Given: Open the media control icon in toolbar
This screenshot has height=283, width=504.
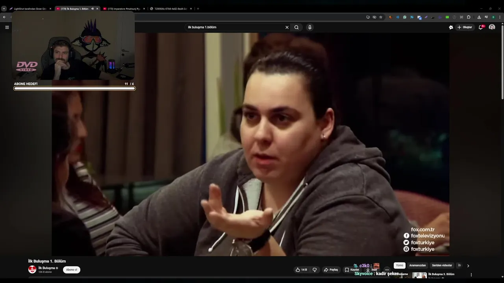Looking at the screenshot, I should click(x=486, y=17).
